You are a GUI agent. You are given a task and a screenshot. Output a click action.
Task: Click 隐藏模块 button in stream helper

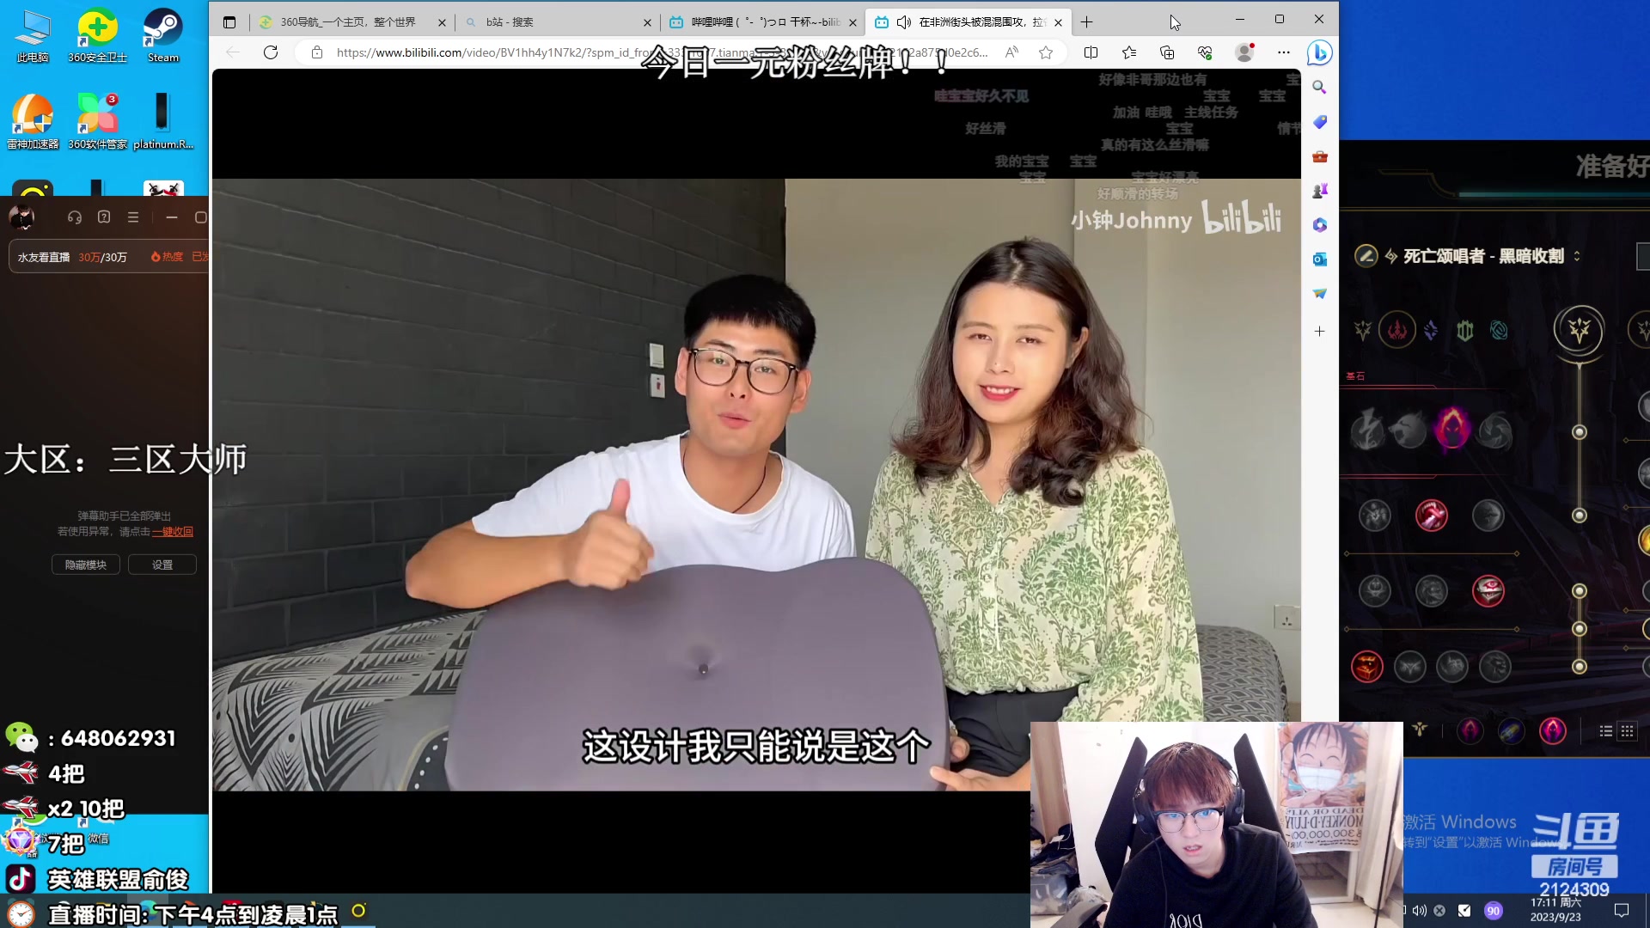tap(86, 565)
